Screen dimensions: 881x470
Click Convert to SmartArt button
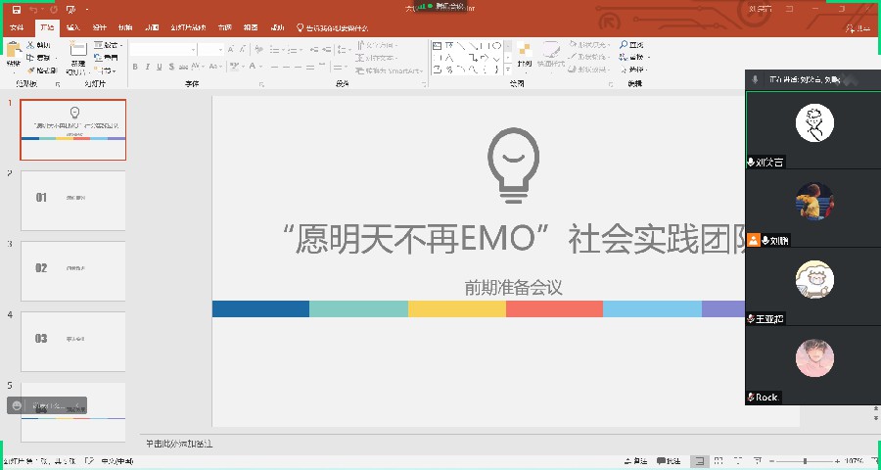pyautogui.click(x=390, y=71)
